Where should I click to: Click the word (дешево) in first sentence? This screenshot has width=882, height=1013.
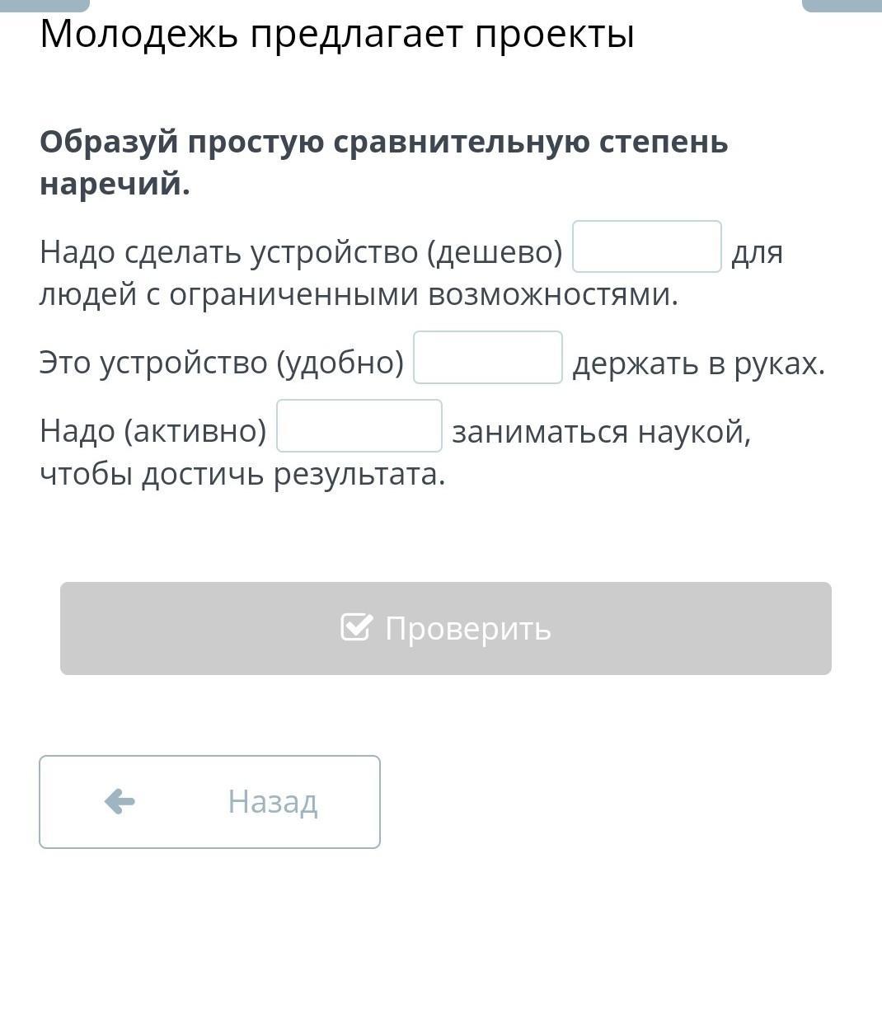click(x=495, y=252)
